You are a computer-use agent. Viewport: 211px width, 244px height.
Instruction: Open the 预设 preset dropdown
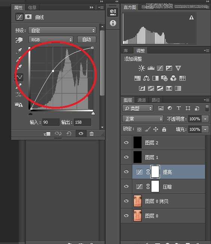tap(62, 30)
